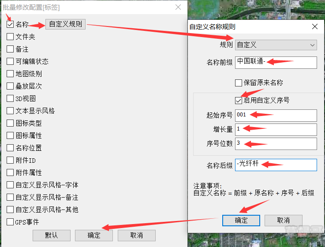Screen dimensions: 325x247
Task: Tick the 图标类型 checkbox
Action: click(10, 123)
